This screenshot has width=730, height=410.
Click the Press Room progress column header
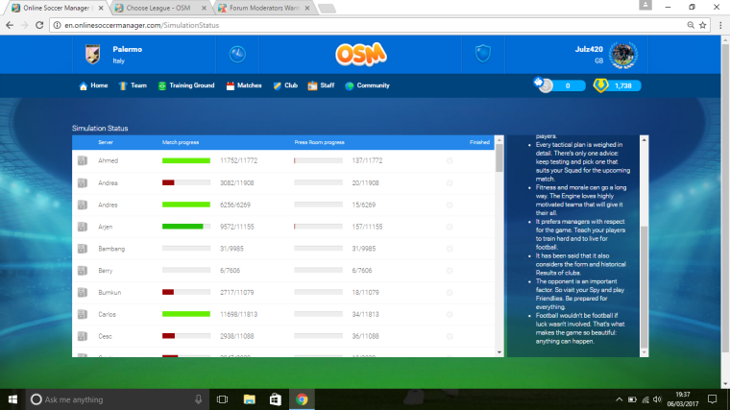319,142
